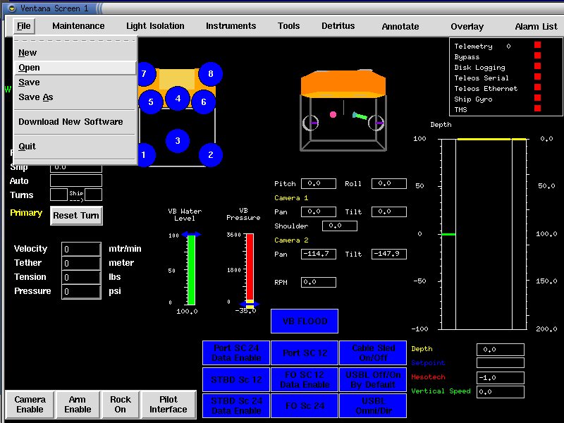Toggle USBL Off/On By Default
The width and height of the screenshot is (564, 423).
(373, 379)
